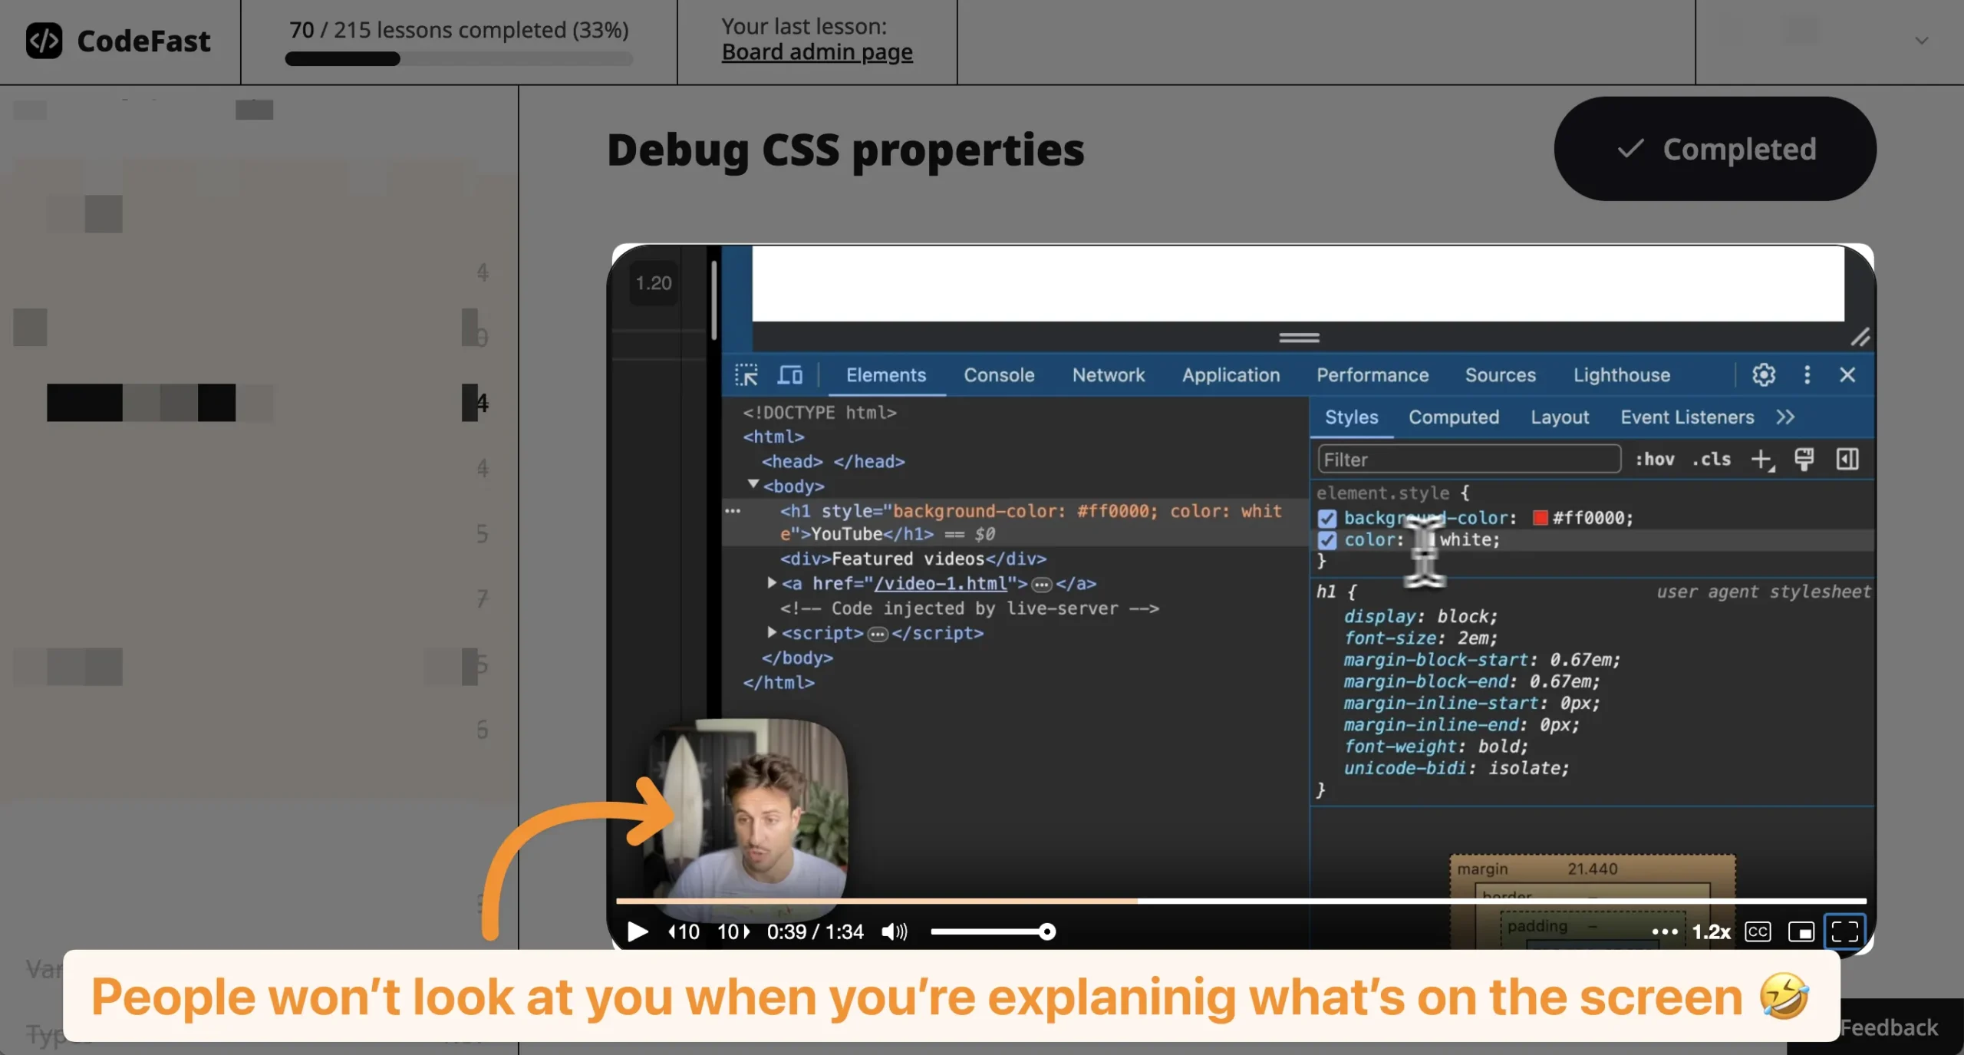Expand the collapsed script content ellipsis
Viewport: 1964px width, 1055px height.
(878, 634)
